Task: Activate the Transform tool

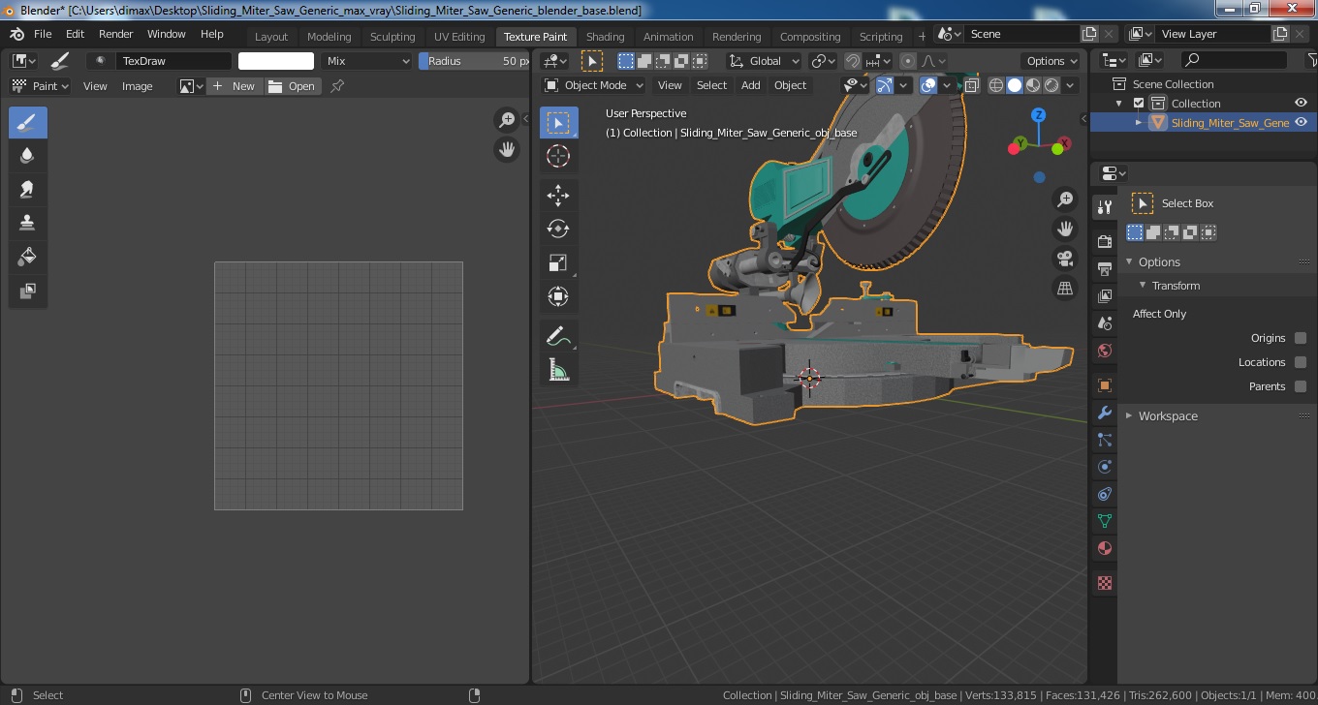Action: tap(558, 296)
